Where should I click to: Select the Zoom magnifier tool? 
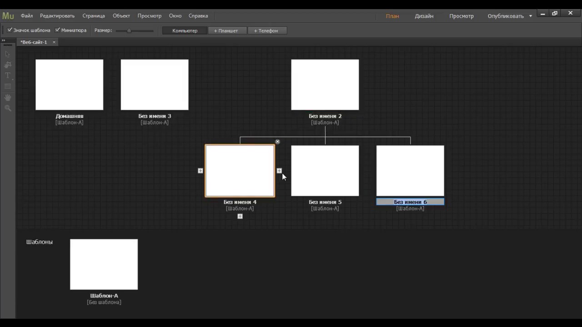(x=8, y=108)
